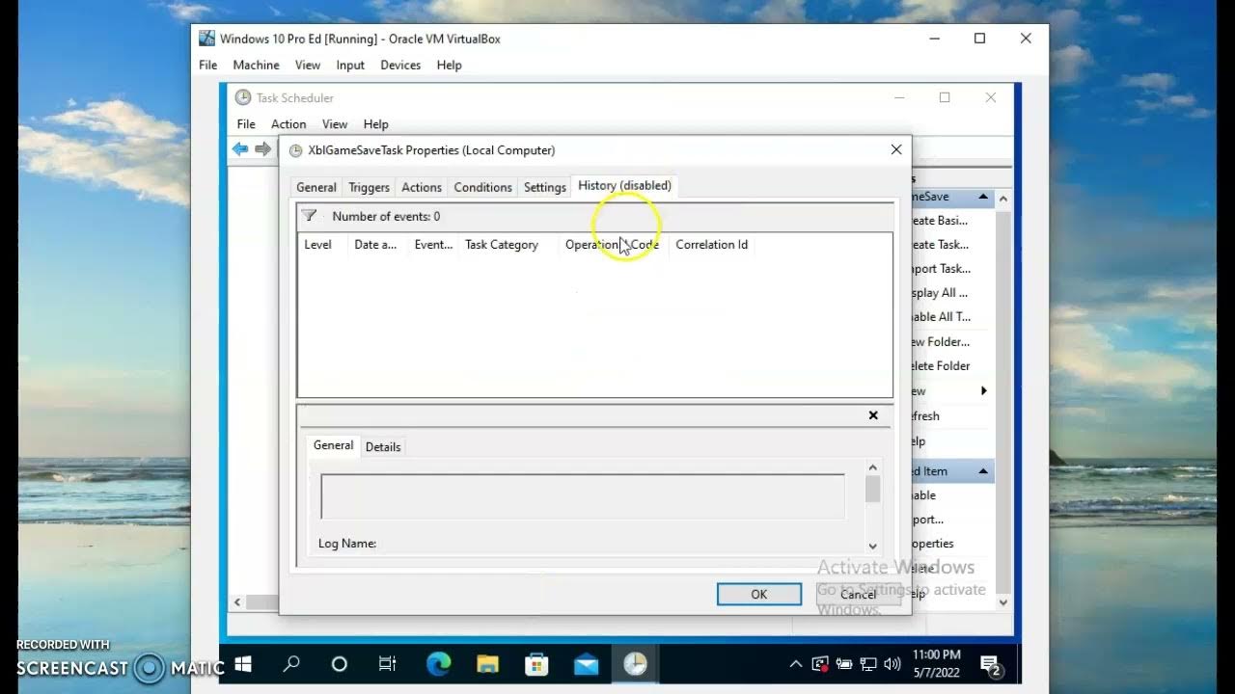The height and width of the screenshot is (694, 1235).
Task: Open VirtualBox View menu
Action: pos(308,65)
